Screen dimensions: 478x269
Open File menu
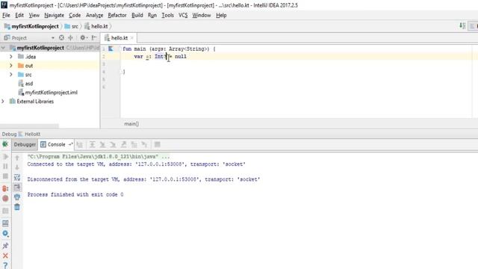pos(6,15)
